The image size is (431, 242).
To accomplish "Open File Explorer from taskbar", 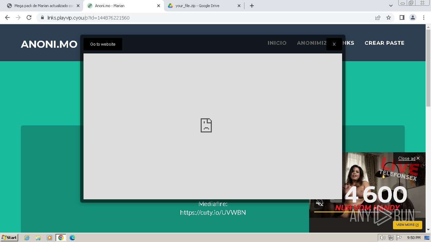I will click(x=38, y=238).
